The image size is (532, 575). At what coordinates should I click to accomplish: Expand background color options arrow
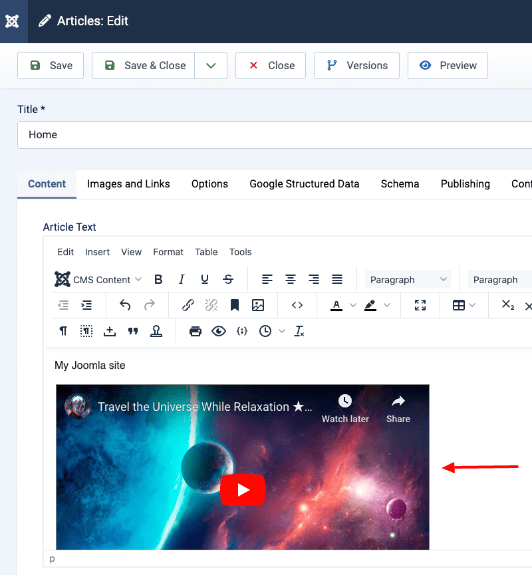pos(387,305)
